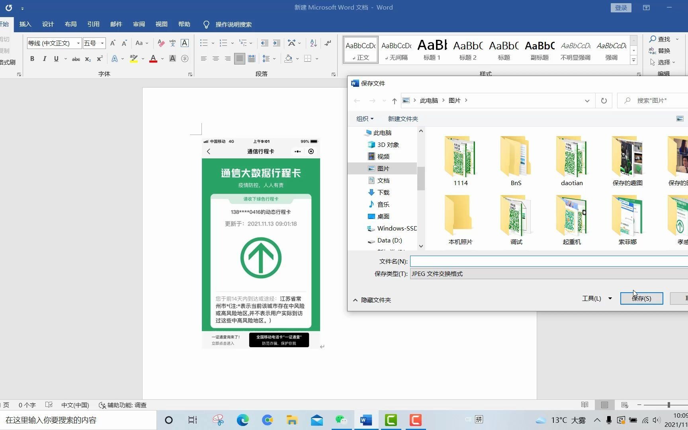The width and height of the screenshot is (688, 430).
Task: Open the 起重机 folder
Action: (572, 220)
